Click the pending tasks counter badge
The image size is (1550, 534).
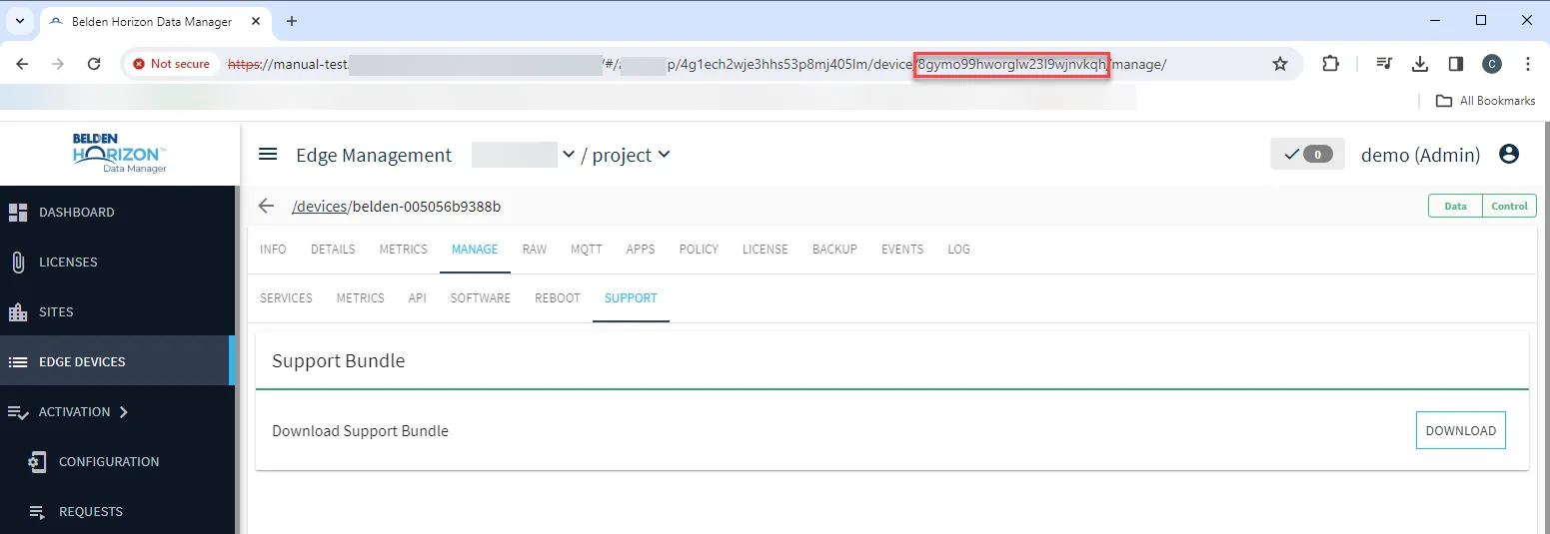pos(1307,155)
